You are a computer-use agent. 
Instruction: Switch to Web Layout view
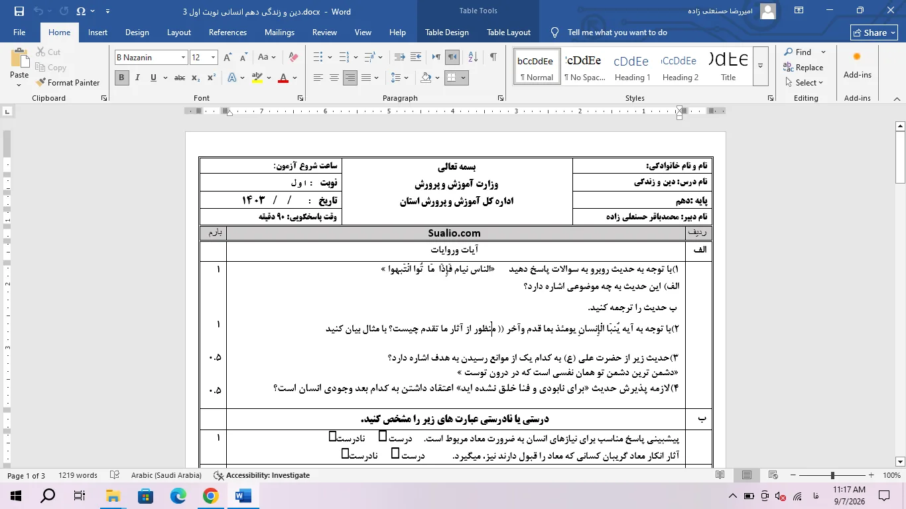tap(773, 475)
